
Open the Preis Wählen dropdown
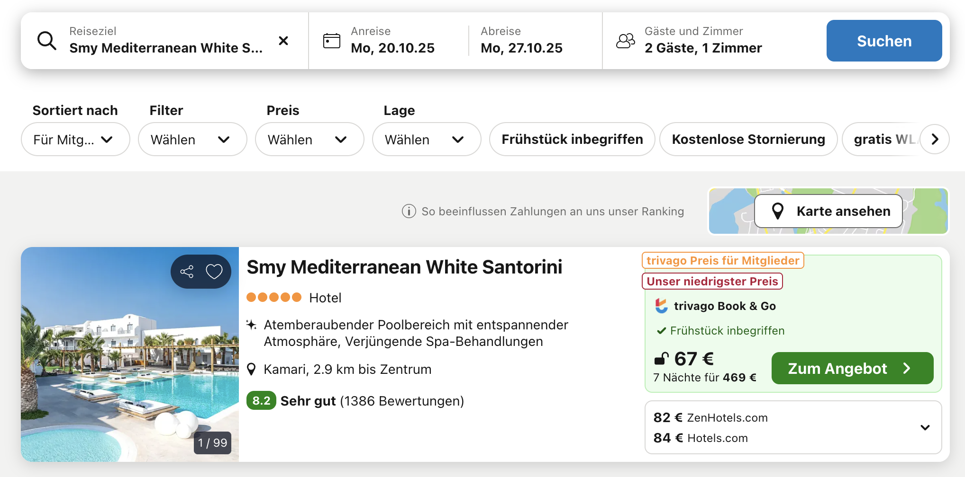[x=310, y=139]
